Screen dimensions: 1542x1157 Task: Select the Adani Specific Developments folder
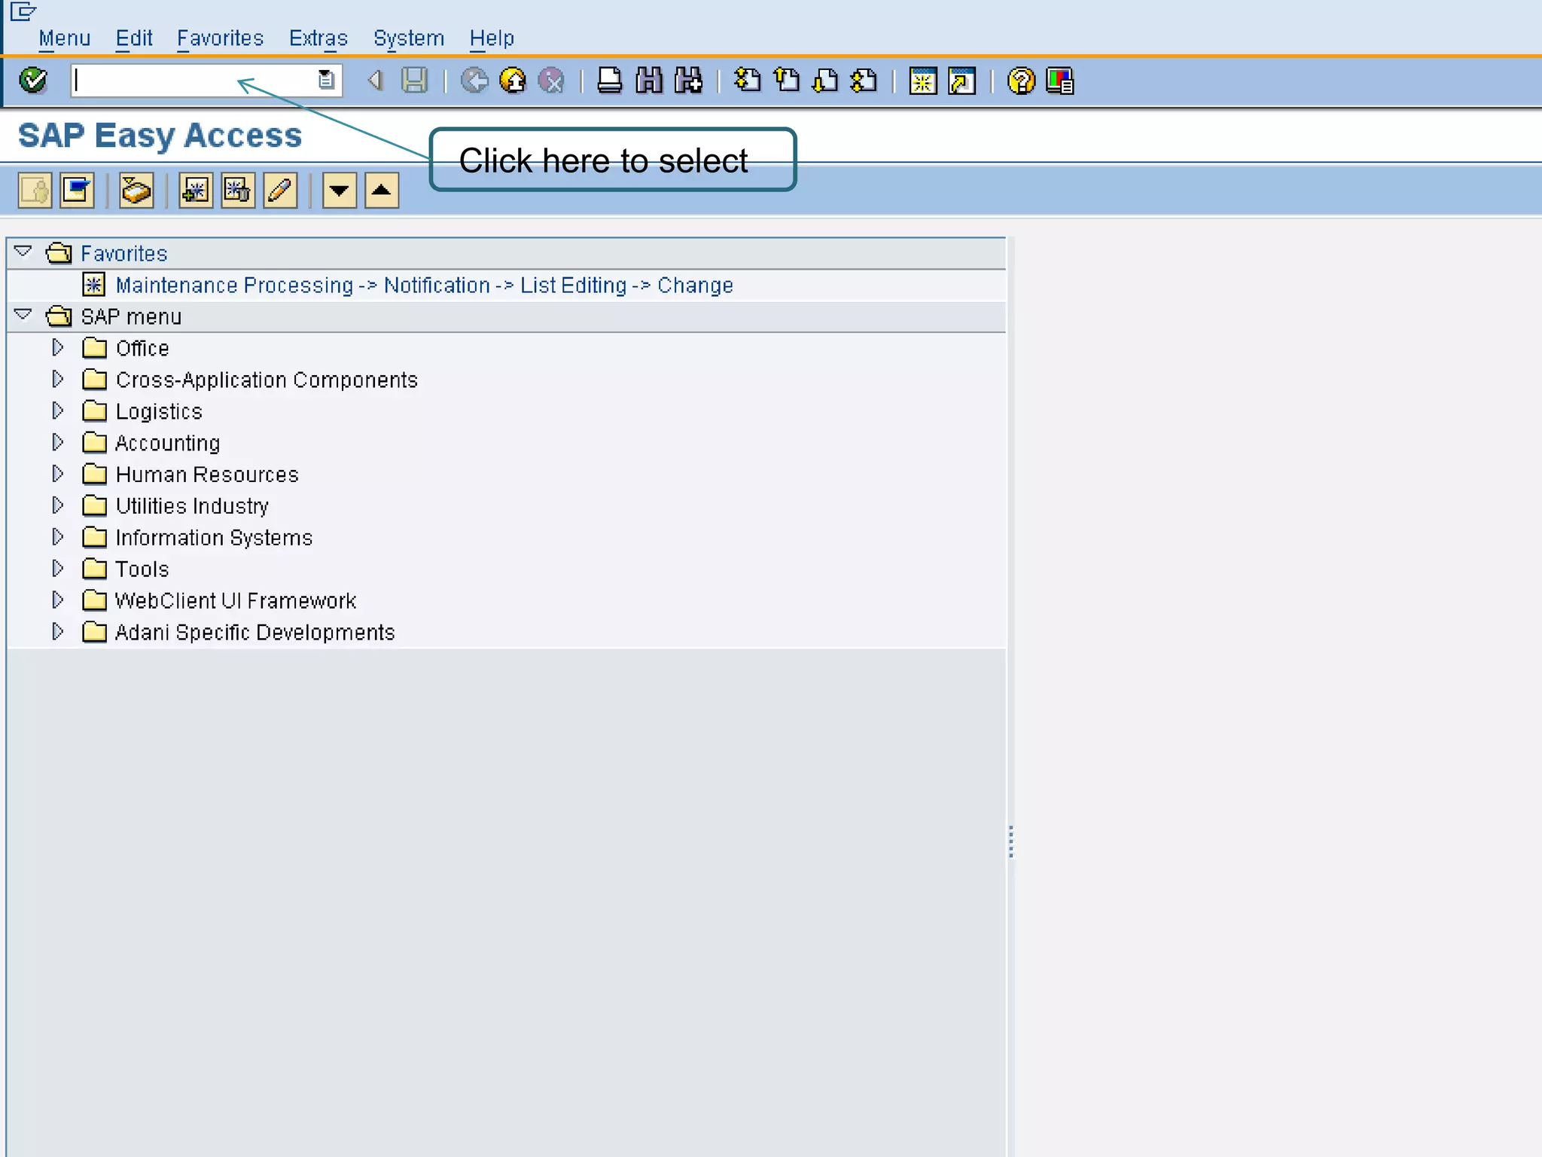(x=254, y=633)
